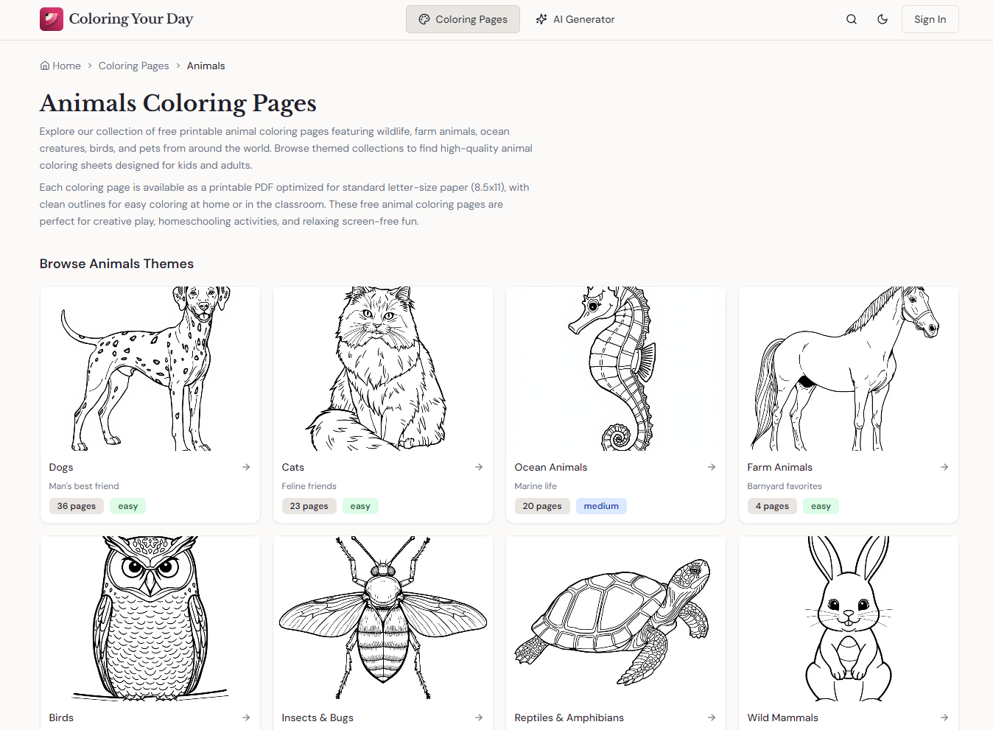993x730 pixels.
Task: Switch to the Coloring Pages tab
Action: click(463, 19)
